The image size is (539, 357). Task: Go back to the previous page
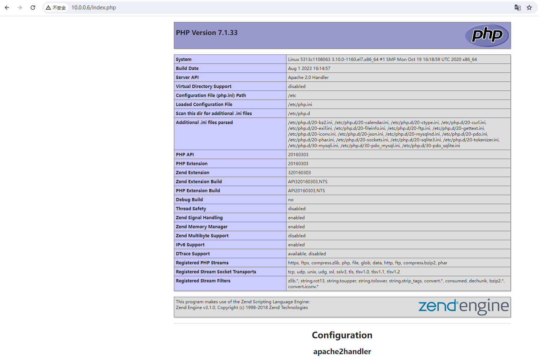(7, 8)
